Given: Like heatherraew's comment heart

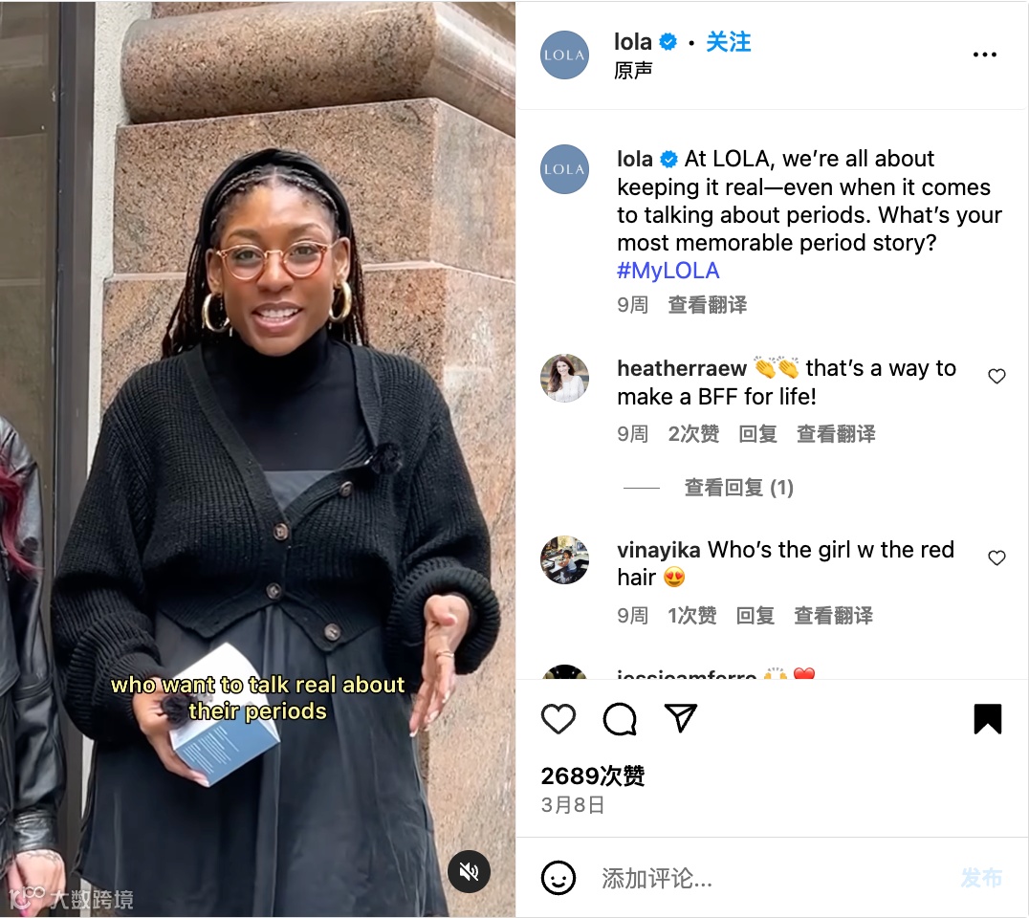Looking at the screenshot, I should coord(996,376).
